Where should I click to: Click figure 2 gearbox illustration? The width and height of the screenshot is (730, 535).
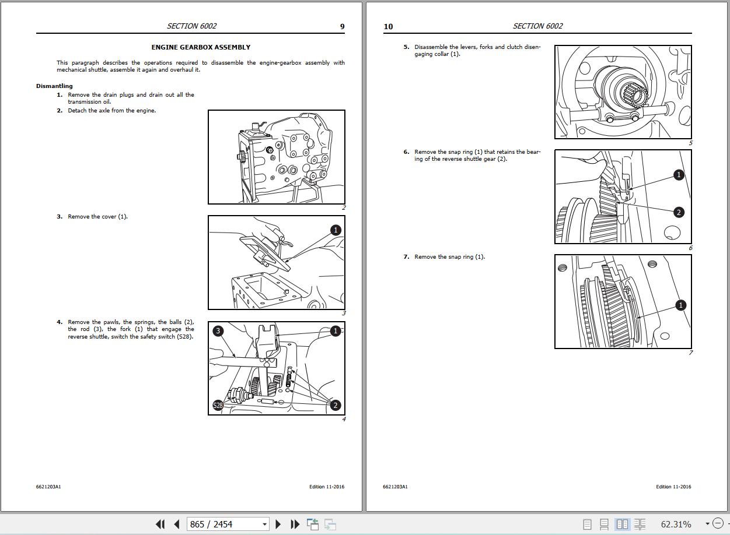pyautogui.click(x=277, y=157)
